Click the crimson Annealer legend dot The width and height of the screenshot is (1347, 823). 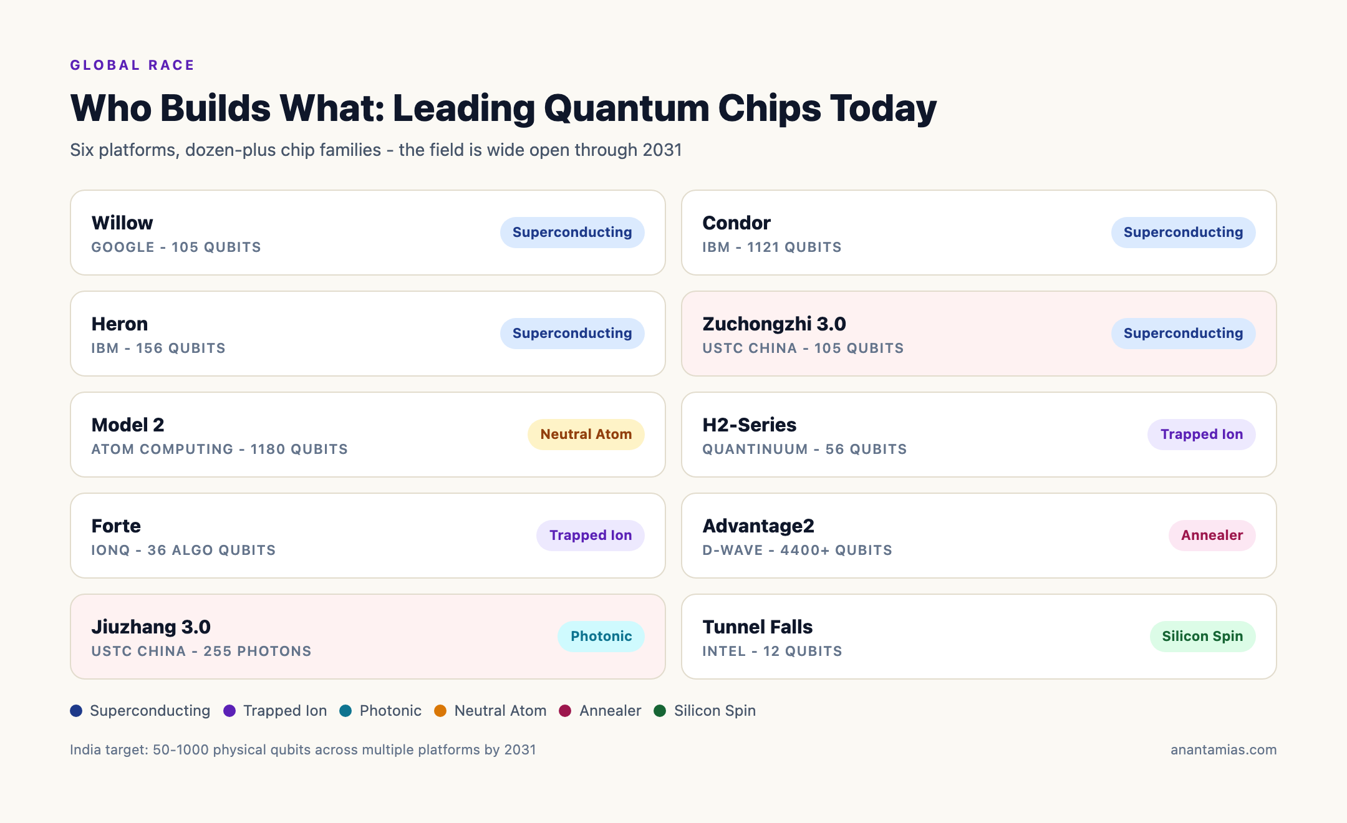565,711
